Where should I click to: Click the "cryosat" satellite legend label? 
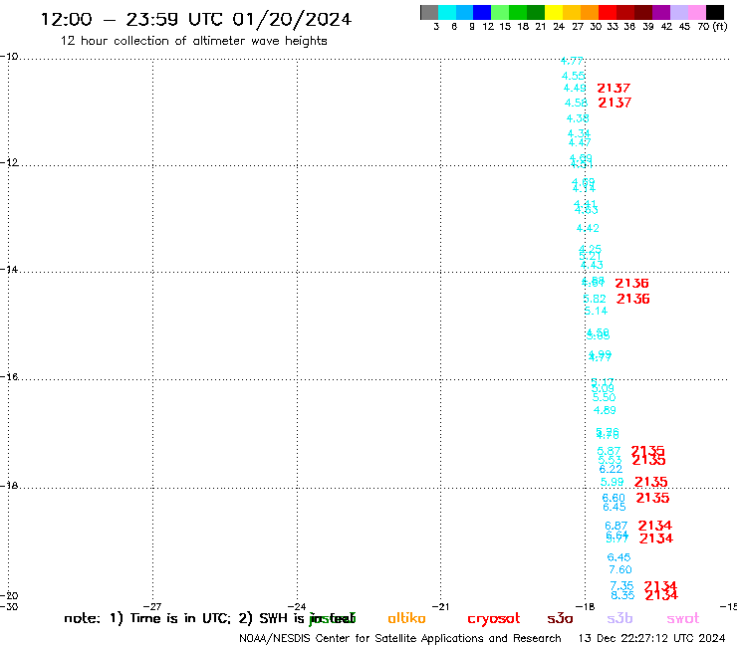(x=494, y=619)
